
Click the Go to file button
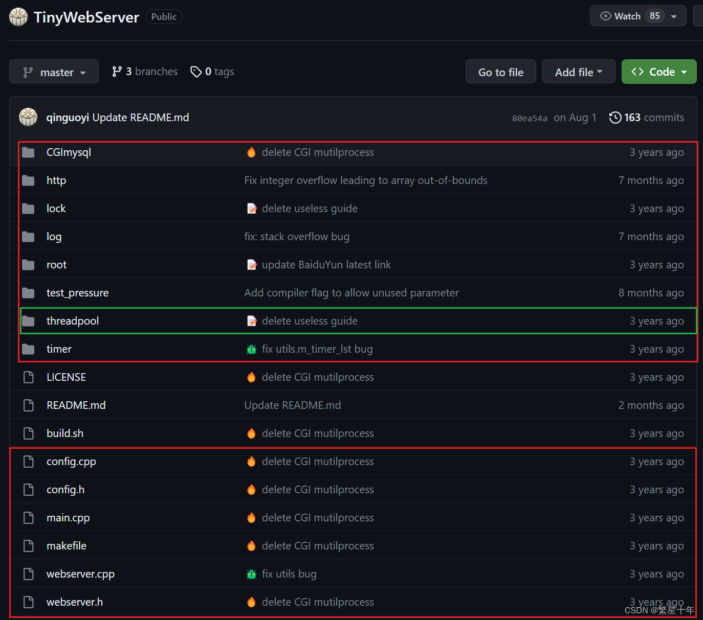click(x=500, y=72)
